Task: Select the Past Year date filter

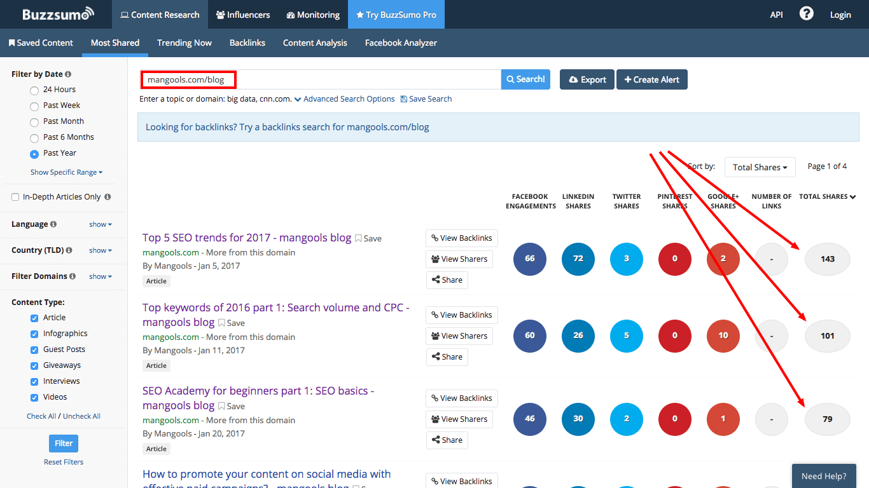Action: click(34, 154)
